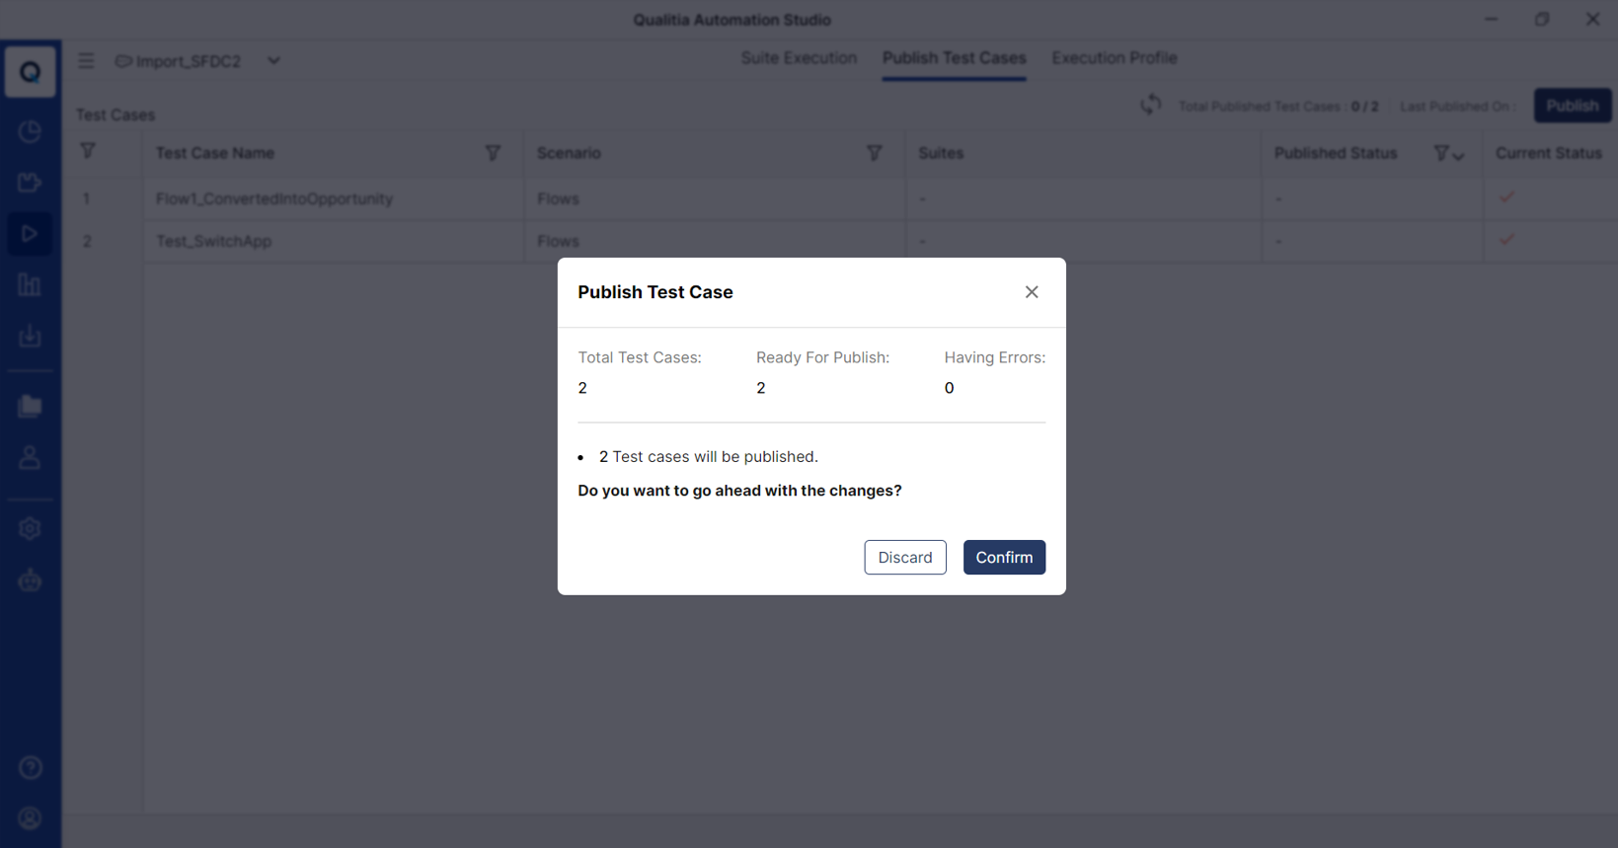
Task: Open the robot agent sidebar icon
Action: tap(30, 580)
